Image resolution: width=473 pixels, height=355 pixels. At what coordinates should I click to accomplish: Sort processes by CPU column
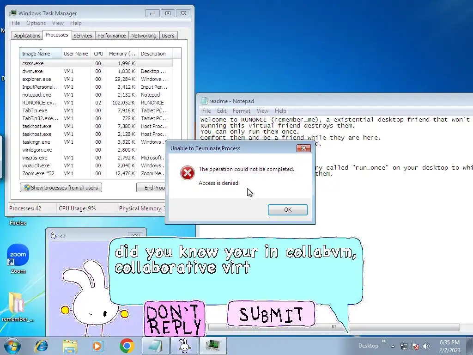click(x=98, y=54)
